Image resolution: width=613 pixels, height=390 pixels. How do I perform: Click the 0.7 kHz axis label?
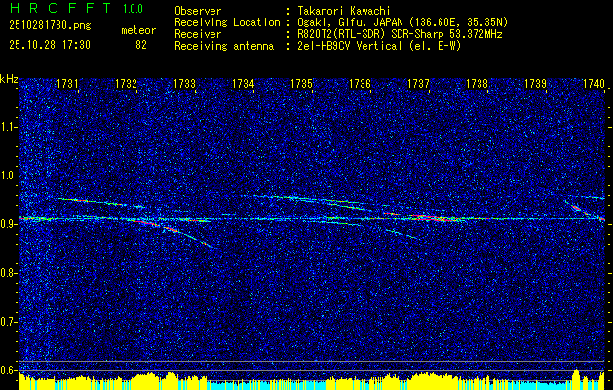tap(8, 322)
